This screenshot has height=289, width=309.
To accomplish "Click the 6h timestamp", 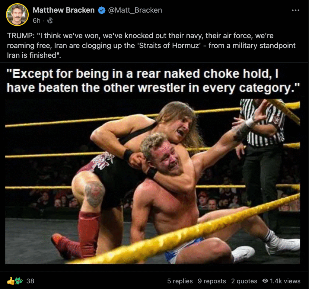I will (37, 21).
